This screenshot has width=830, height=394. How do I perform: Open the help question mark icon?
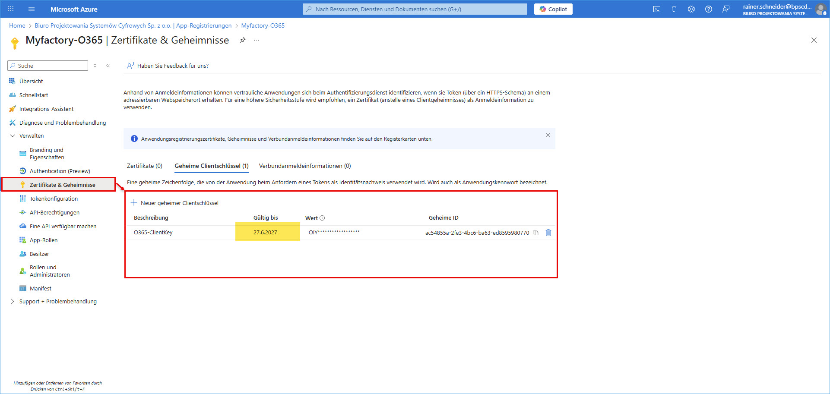pos(709,9)
